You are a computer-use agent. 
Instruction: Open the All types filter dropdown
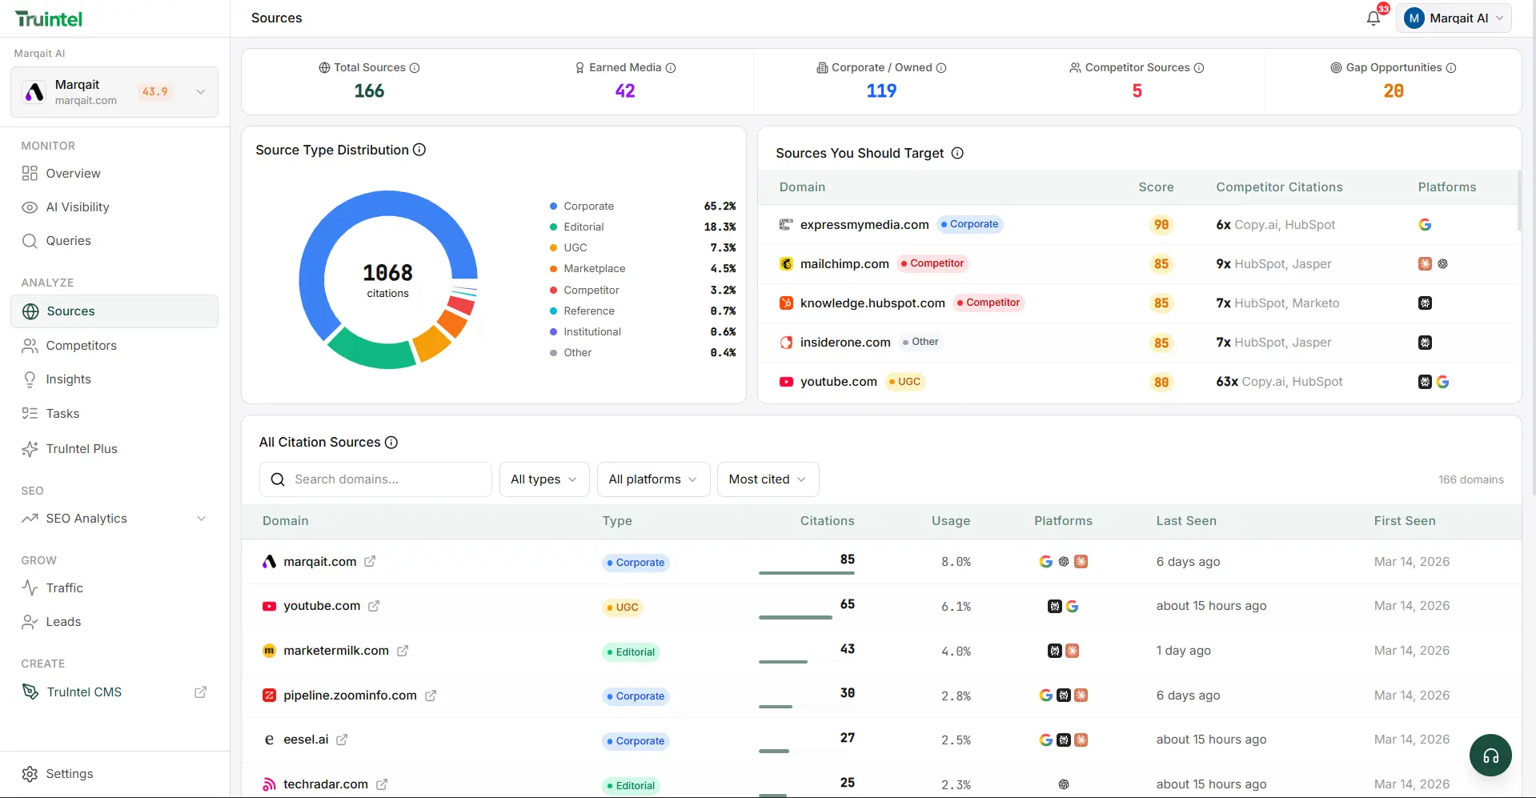click(543, 479)
